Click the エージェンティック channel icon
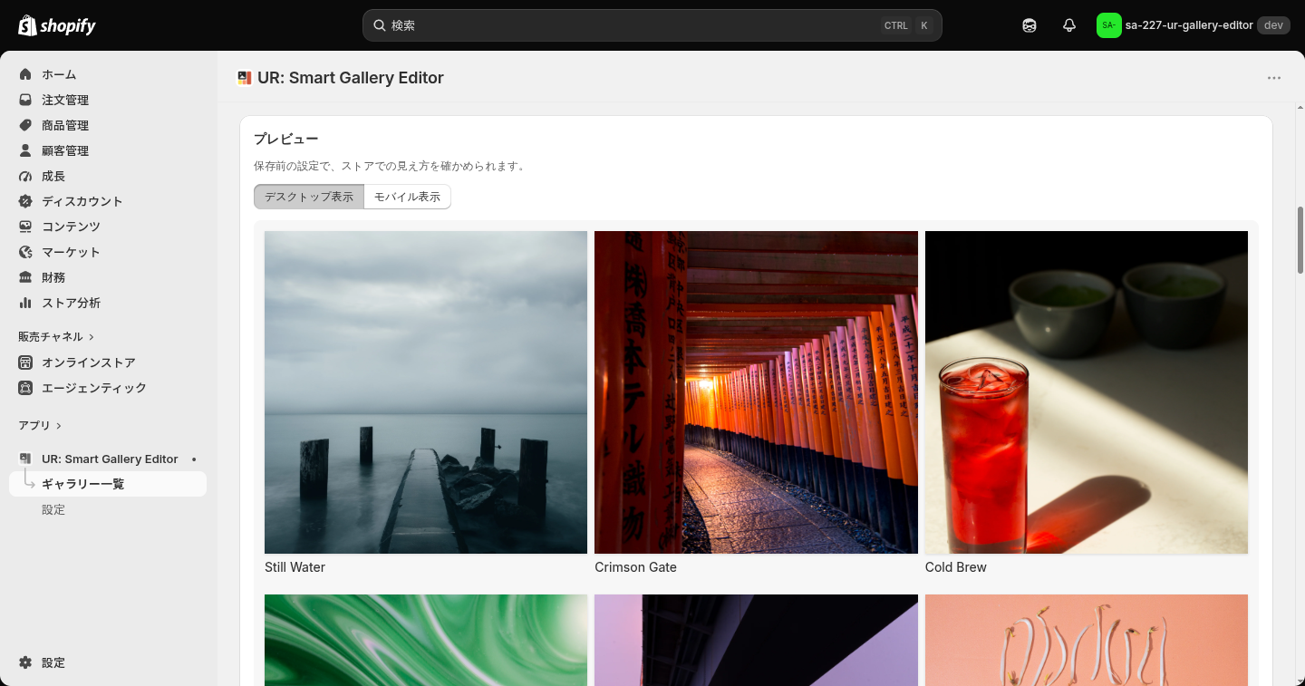The height and width of the screenshot is (686, 1305). coord(25,388)
